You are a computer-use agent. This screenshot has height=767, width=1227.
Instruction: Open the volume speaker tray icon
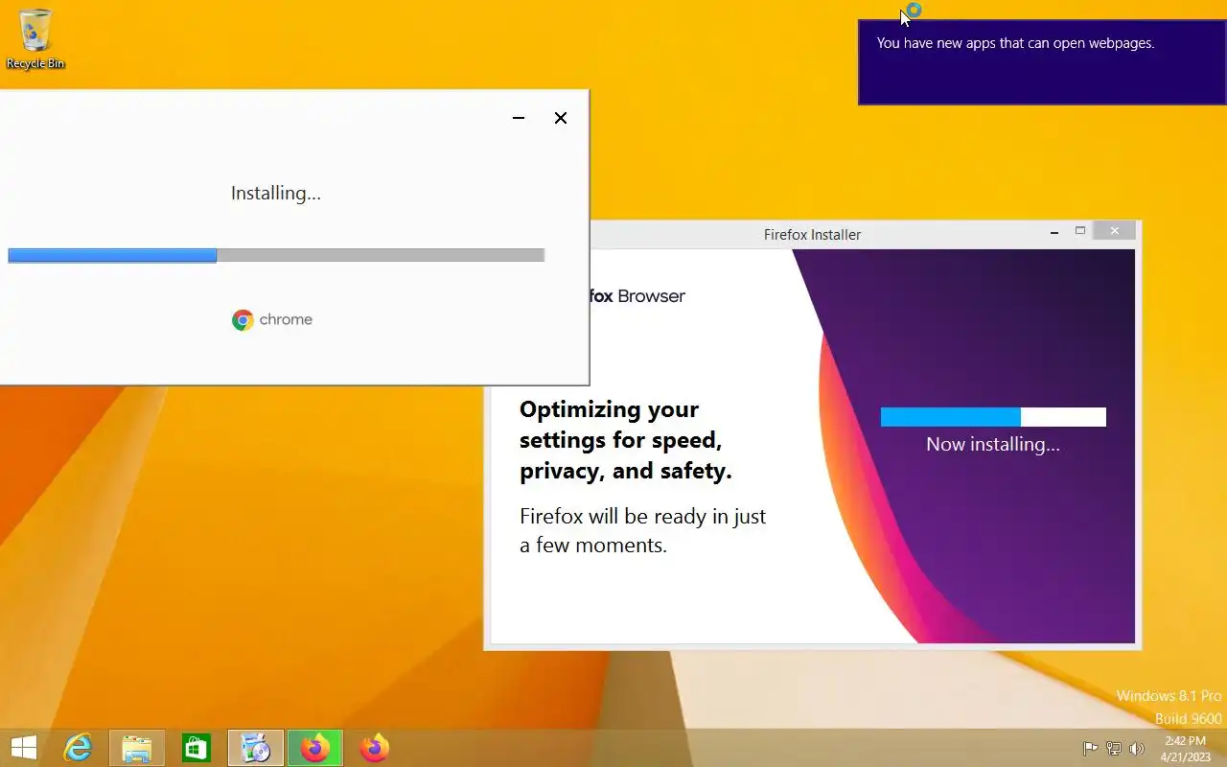[1137, 749]
